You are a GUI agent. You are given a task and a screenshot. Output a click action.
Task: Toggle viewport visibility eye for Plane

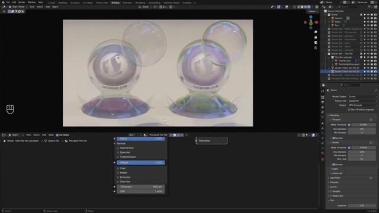(368, 22)
